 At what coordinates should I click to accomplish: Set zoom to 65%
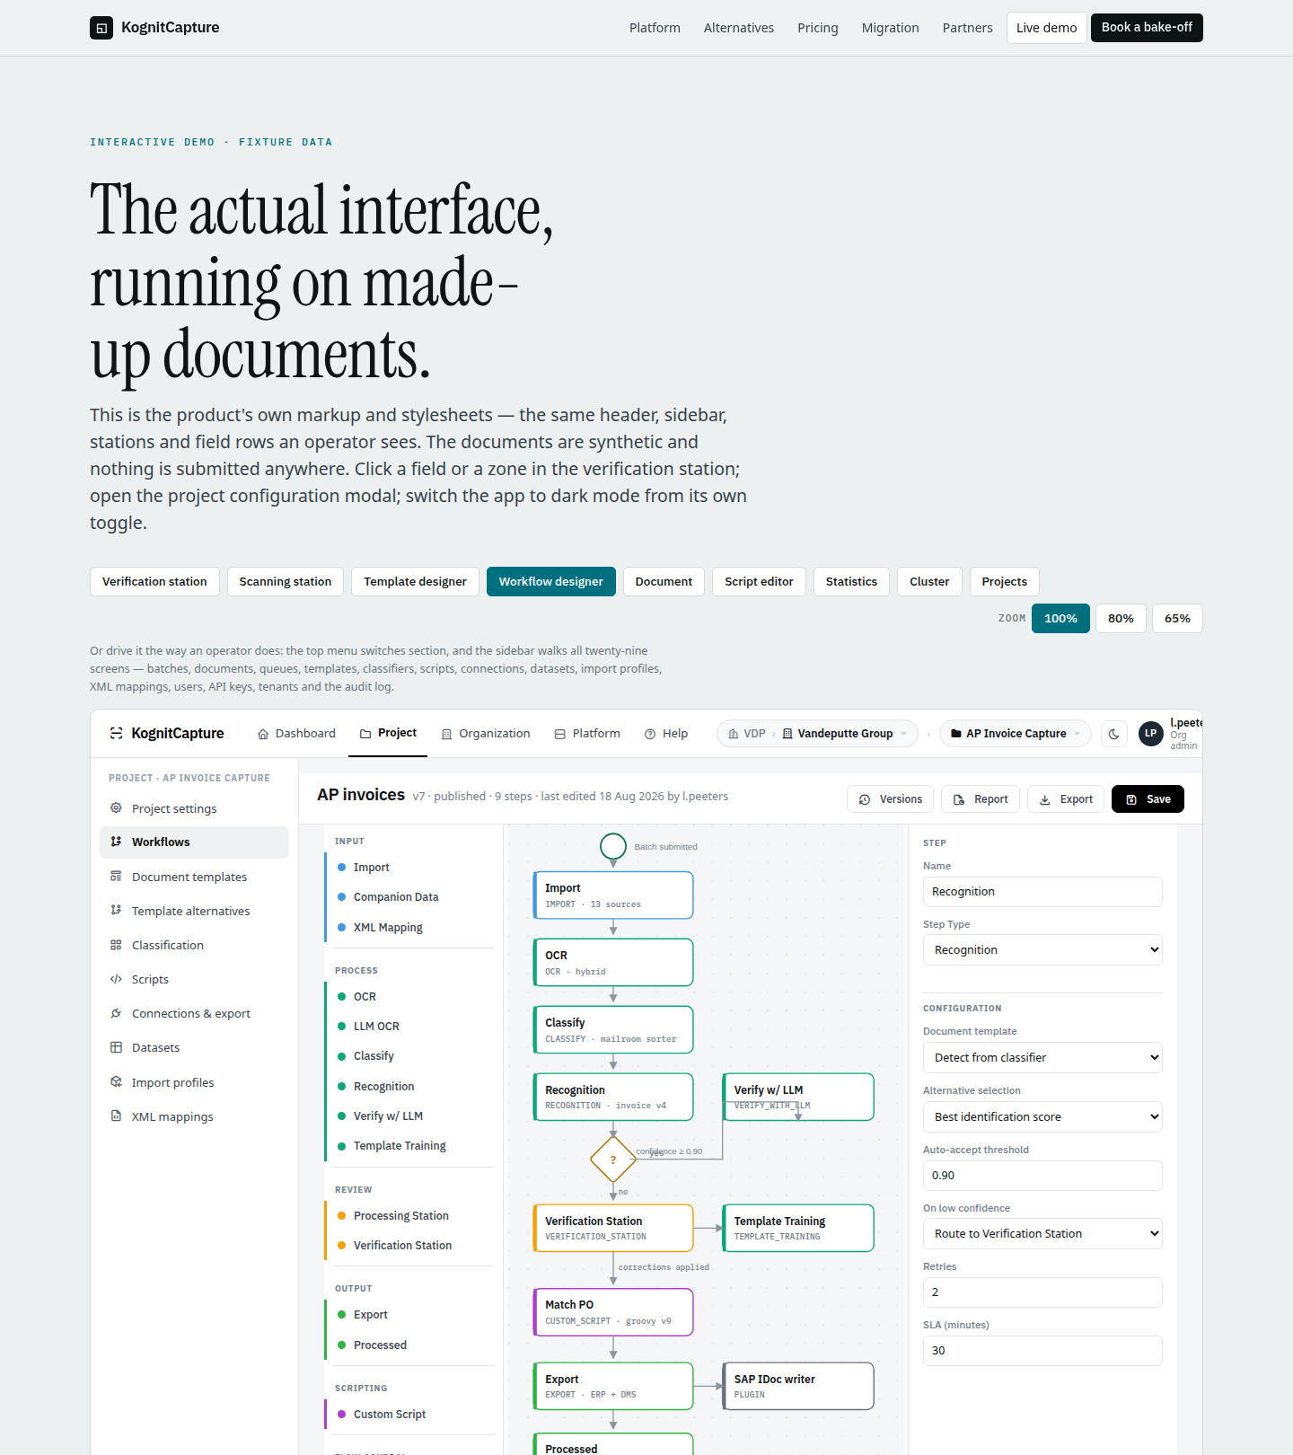[x=1177, y=619]
